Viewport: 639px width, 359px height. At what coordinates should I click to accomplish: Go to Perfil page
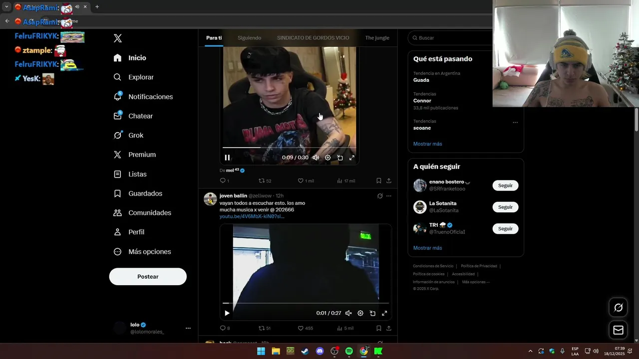tap(129, 232)
